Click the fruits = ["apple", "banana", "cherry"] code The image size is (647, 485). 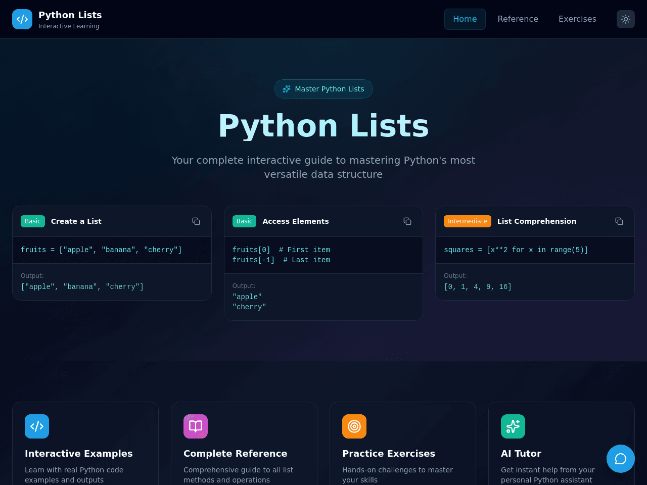(x=101, y=250)
